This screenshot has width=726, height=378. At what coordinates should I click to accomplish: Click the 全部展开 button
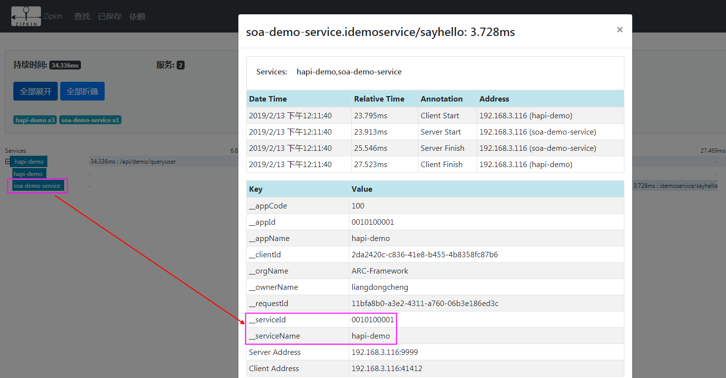(x=36, y=91)
